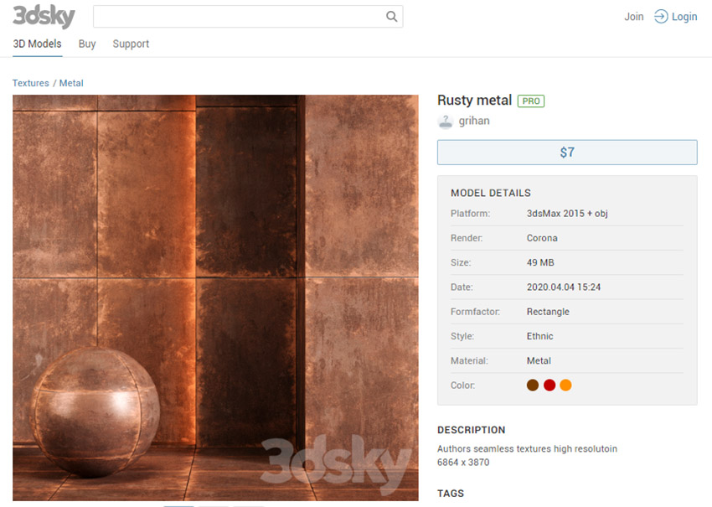Click the 3dsky logo

click(44, 17)
